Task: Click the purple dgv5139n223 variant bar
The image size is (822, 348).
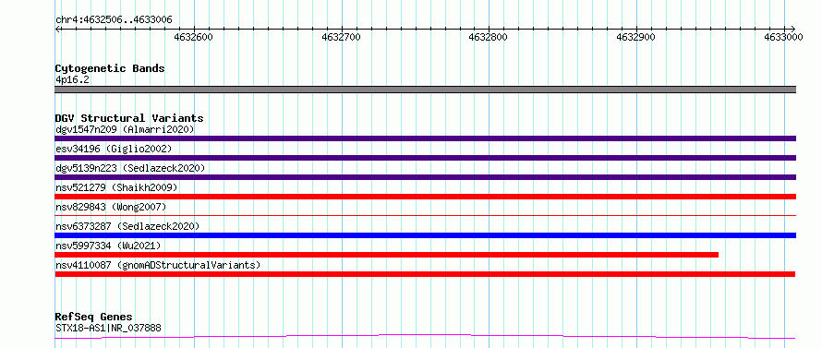Action: pos(425,177)
